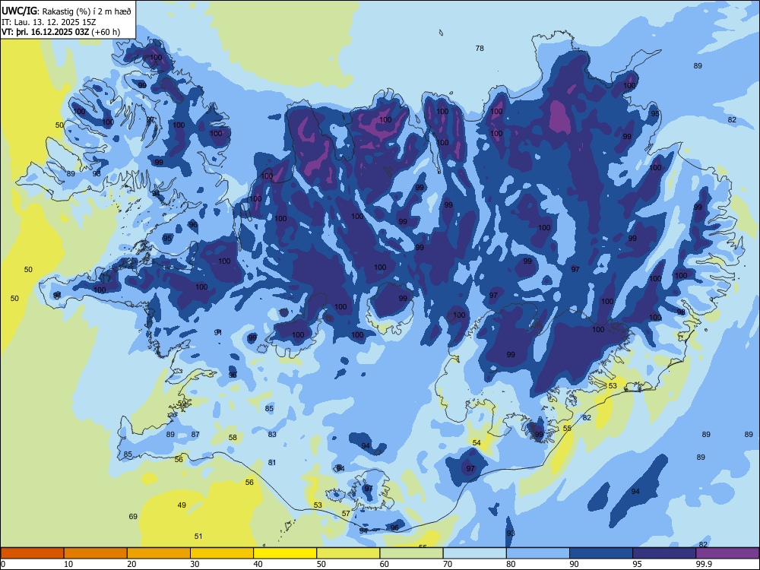This screenshot has width=760, height=570.
Task: Click the amber 20–30 legend swatch
Action: click(x=159, y=553)
